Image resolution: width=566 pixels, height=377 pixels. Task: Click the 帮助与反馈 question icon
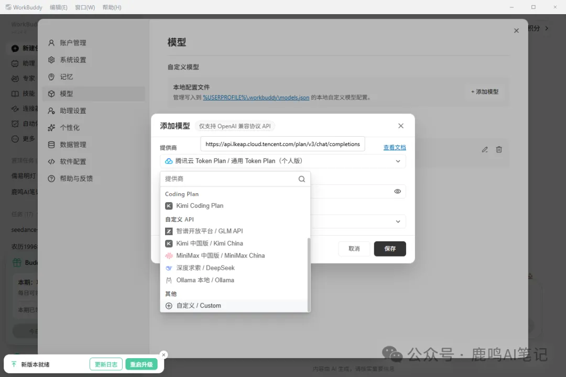(51, 179)
